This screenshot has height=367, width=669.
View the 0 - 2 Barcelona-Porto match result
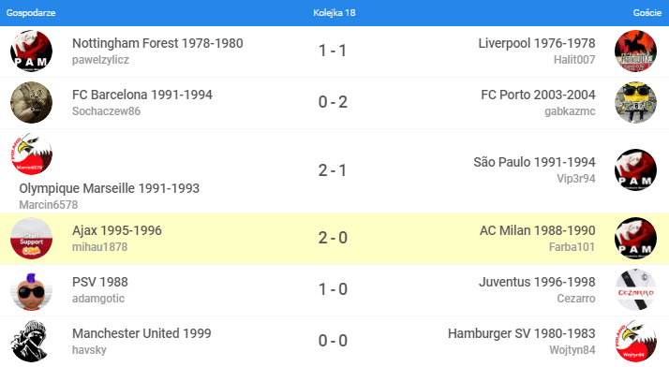point(333,102)
